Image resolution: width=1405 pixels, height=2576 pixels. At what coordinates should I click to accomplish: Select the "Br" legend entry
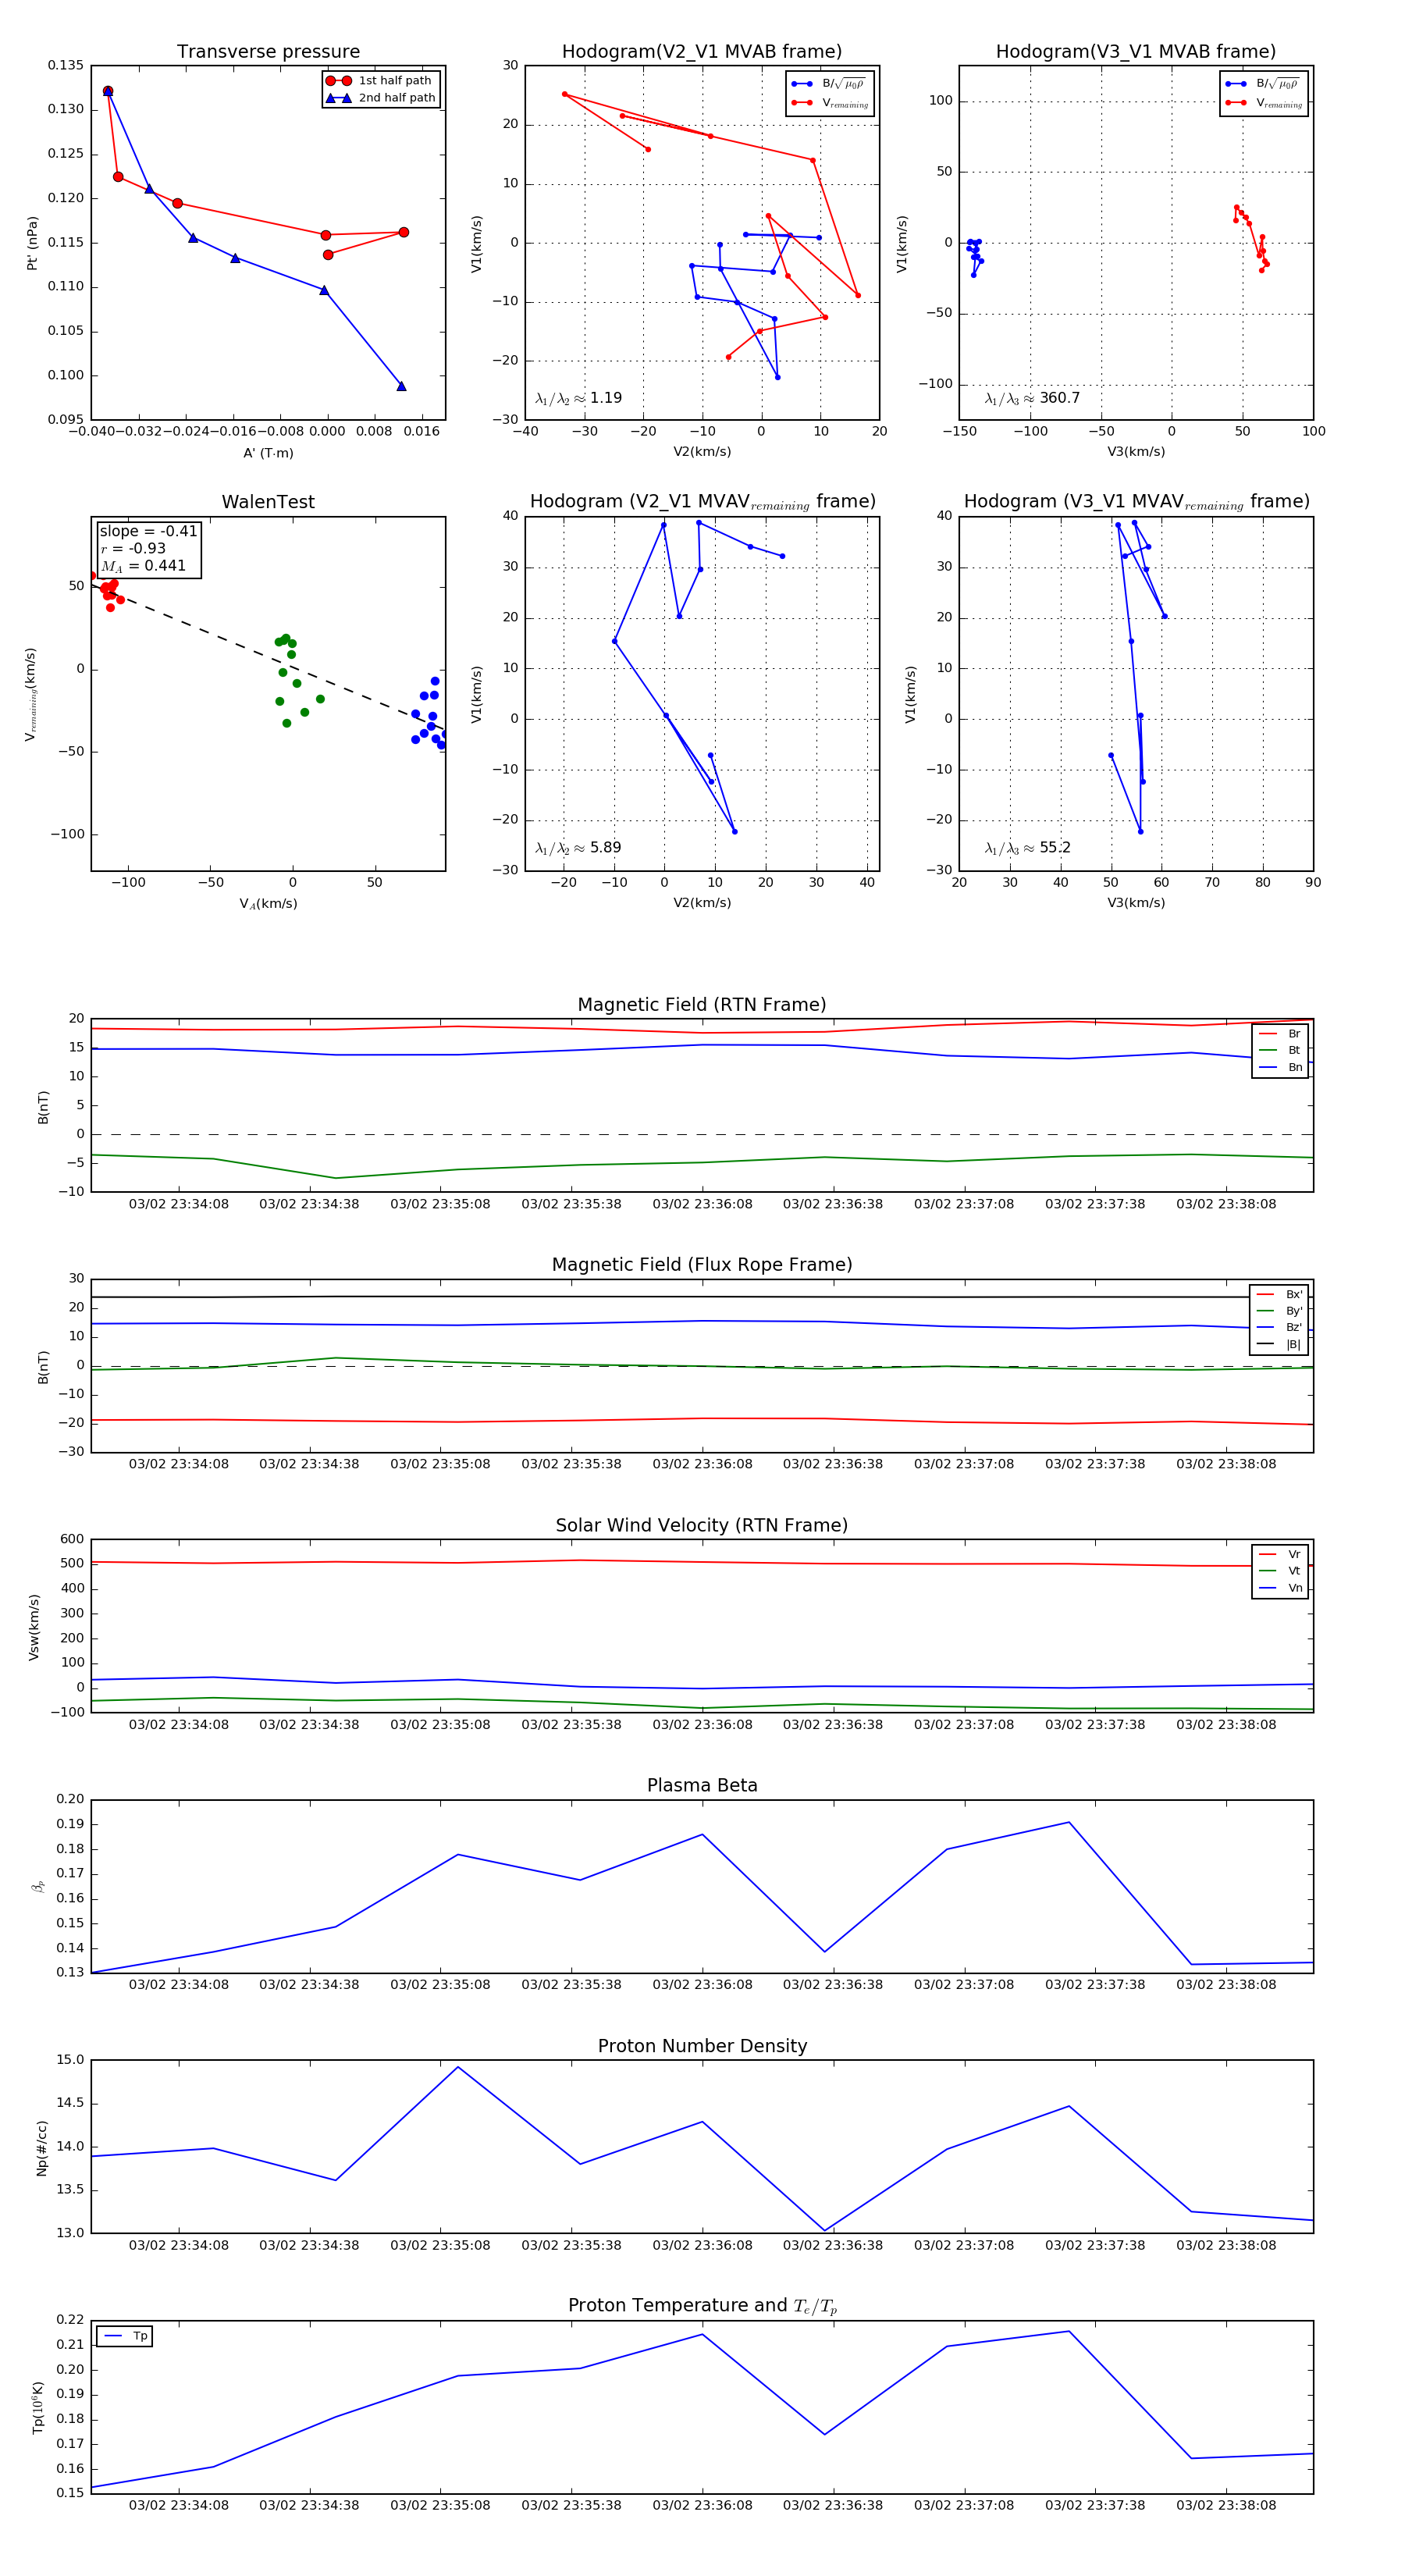pyautogui.click(x=1280, y=1033)
